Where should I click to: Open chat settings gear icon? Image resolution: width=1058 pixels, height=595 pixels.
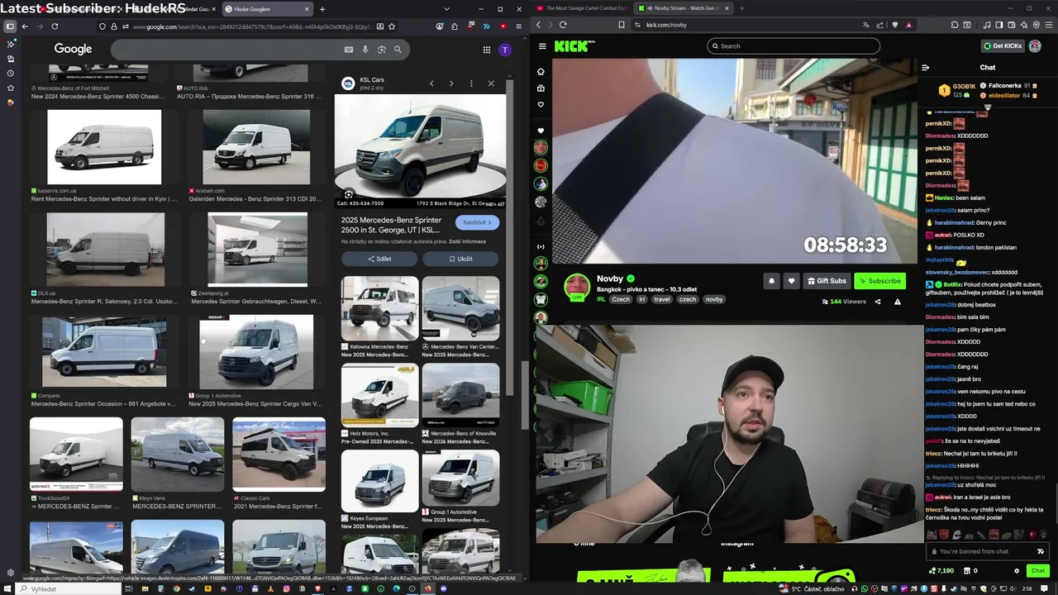tap(1017, 570)
